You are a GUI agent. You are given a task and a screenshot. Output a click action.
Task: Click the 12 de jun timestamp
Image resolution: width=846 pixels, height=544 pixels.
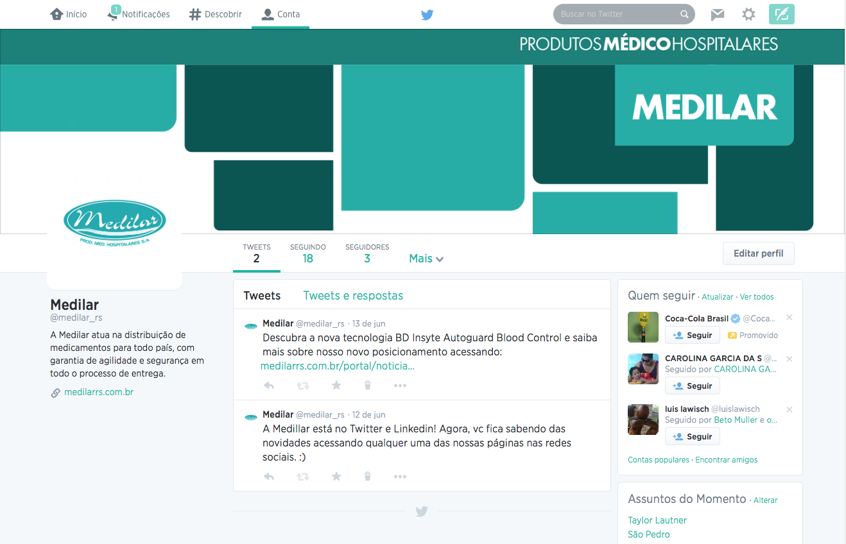369,415
